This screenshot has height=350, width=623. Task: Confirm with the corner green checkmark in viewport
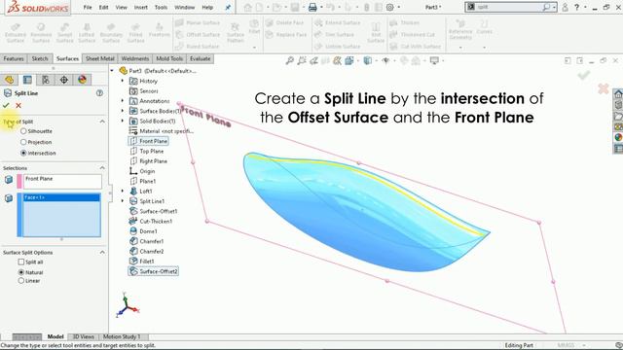point(583,75)
